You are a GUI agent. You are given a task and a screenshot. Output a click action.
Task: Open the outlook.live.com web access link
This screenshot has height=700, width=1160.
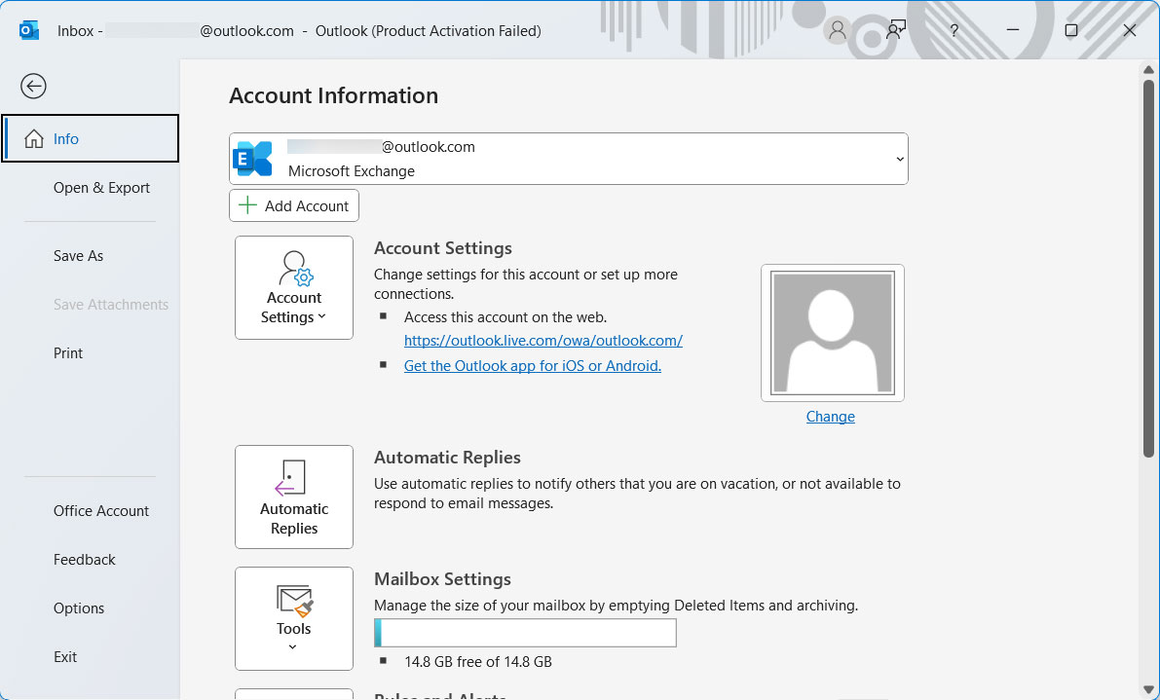click(543, 340)
